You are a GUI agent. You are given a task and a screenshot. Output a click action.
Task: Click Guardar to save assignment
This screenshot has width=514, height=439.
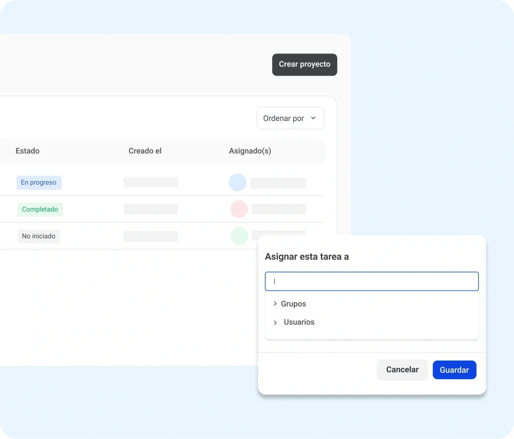tap(454, 370)
